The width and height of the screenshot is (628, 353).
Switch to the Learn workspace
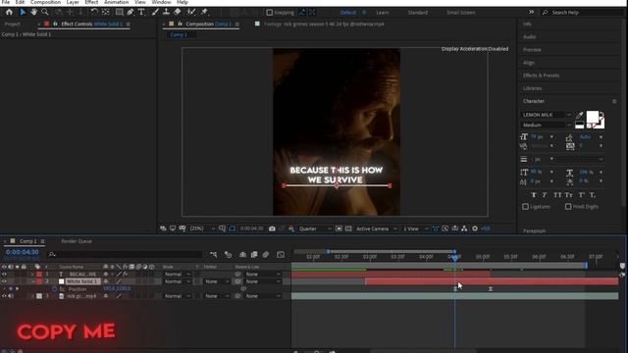coord(382,13)
